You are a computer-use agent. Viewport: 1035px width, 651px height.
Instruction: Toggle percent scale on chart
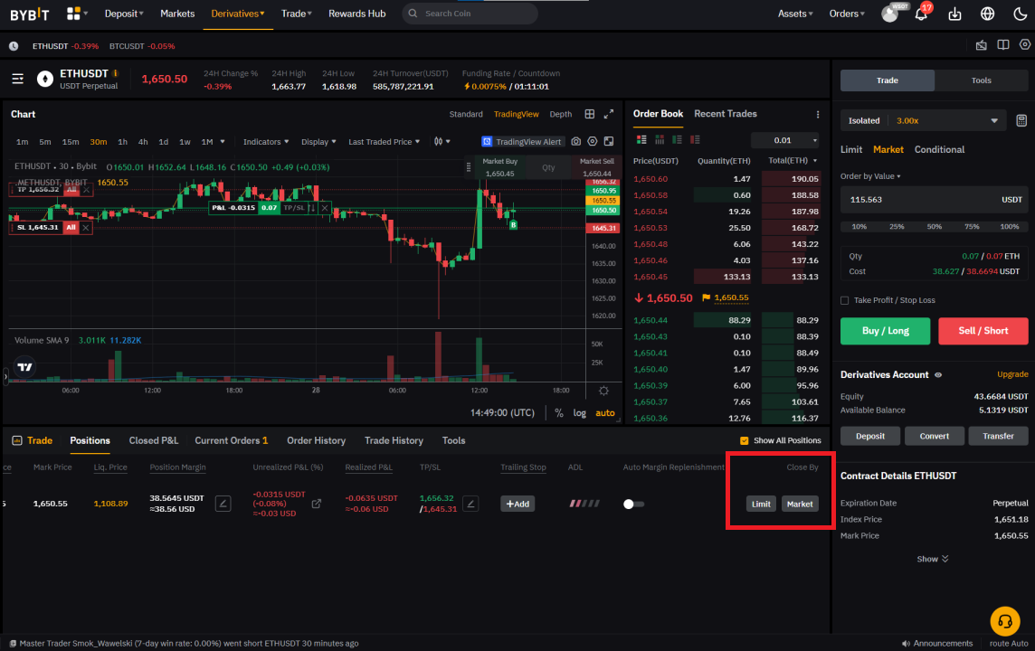pos(559,413)
